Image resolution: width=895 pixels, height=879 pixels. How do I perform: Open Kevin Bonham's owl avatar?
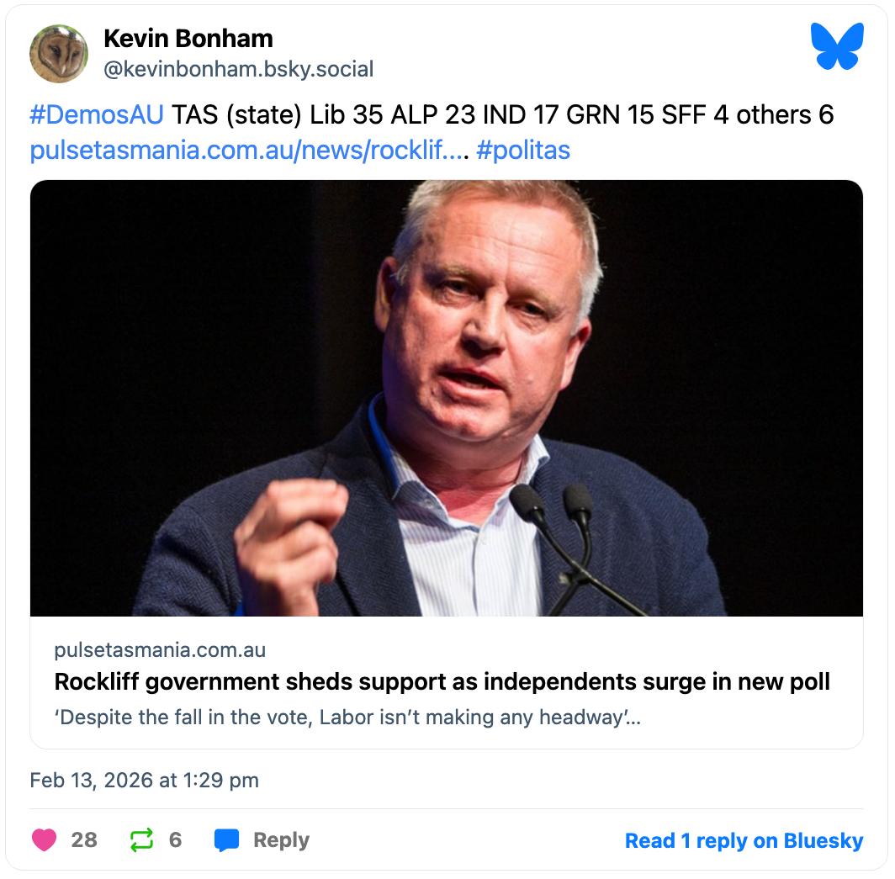(59, 54)
